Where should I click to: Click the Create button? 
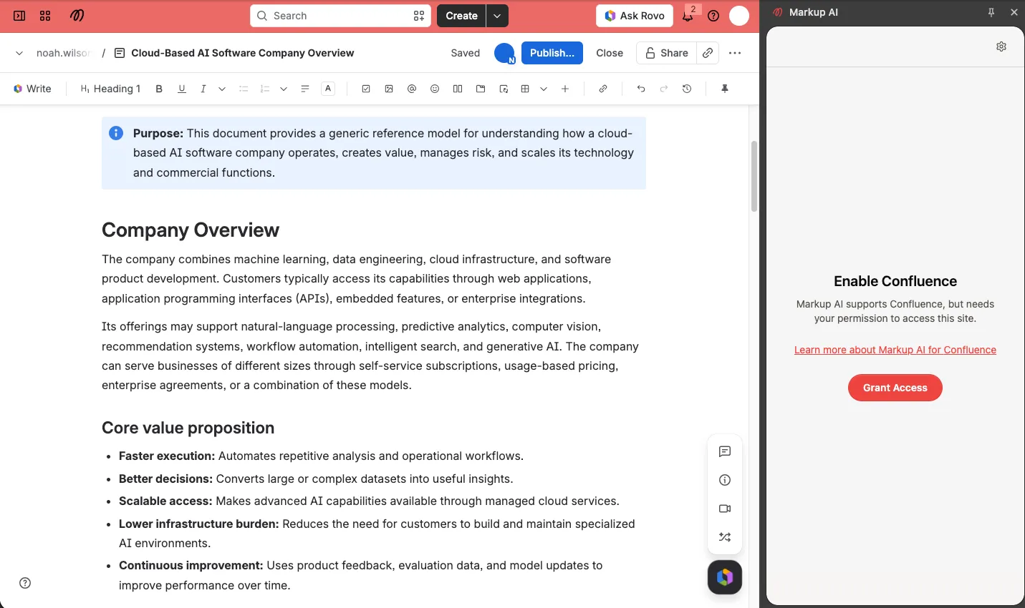(x=461, y=16)
